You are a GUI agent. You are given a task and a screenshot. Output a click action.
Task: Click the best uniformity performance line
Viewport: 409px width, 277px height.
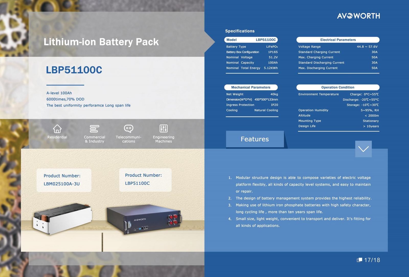click(x=88, y=105)
